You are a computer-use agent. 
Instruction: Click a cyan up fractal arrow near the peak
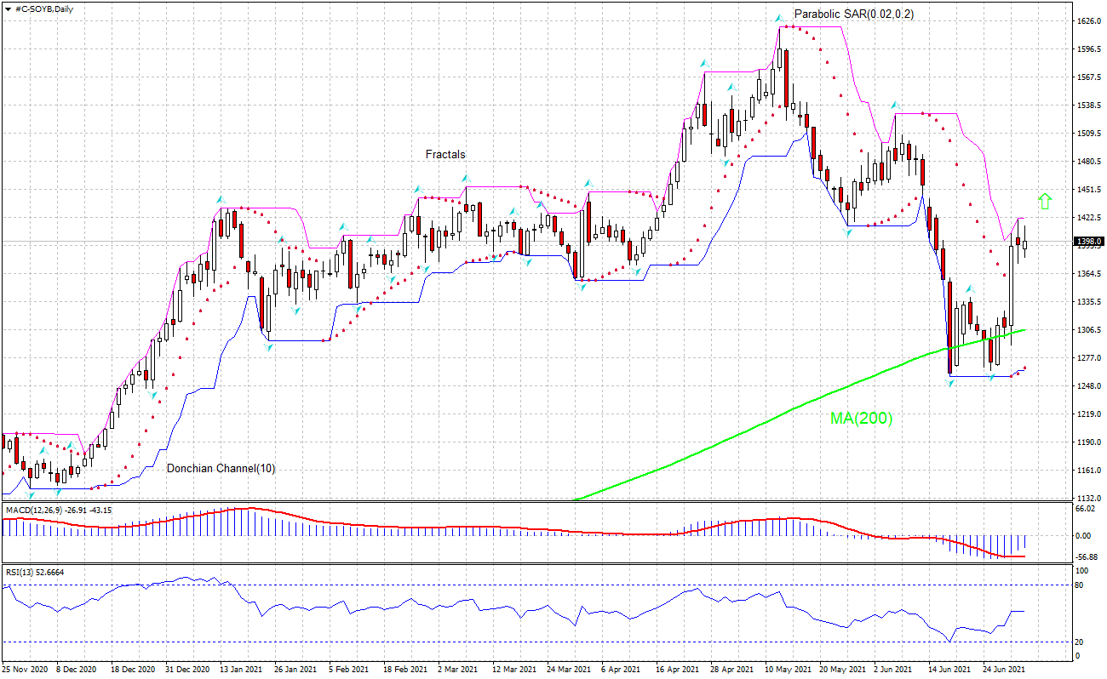tap(779, 16)
